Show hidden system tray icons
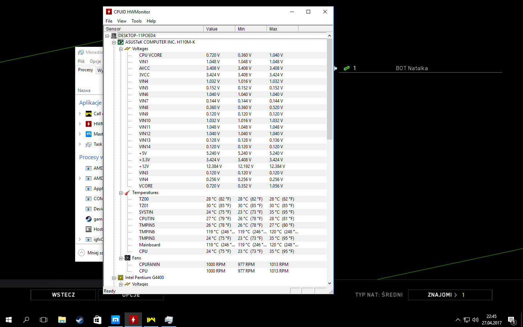 point(458,320)
